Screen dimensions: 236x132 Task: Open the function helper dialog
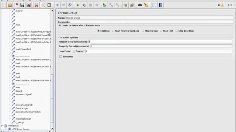pos(154,5)
